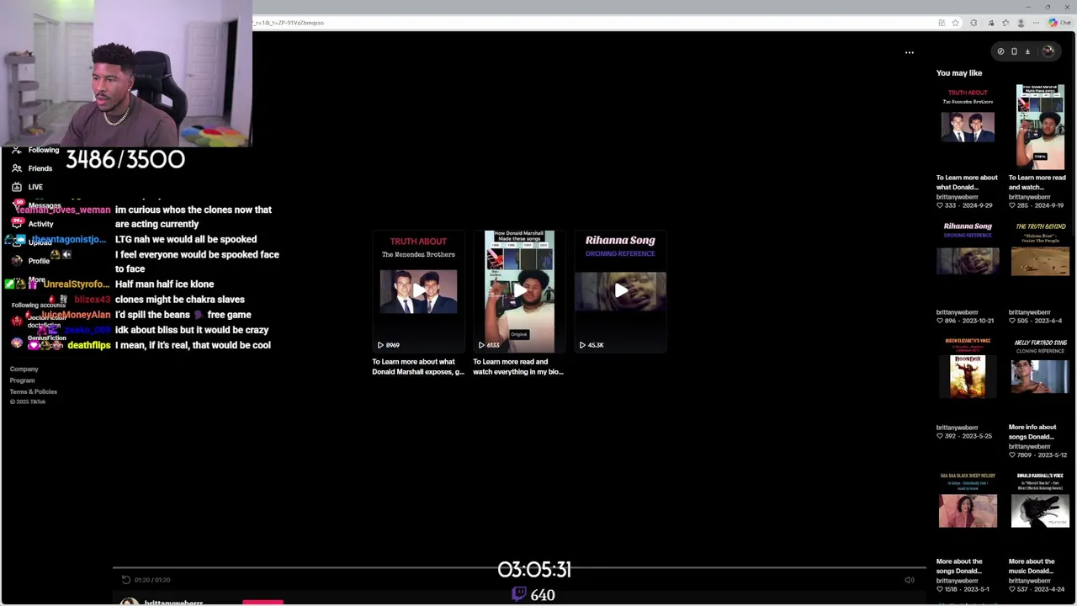Viewport: 1077px width, 606px height.
Task: Open Copilot Chat in browser toolbar
Action: [x=1058, y=23]
